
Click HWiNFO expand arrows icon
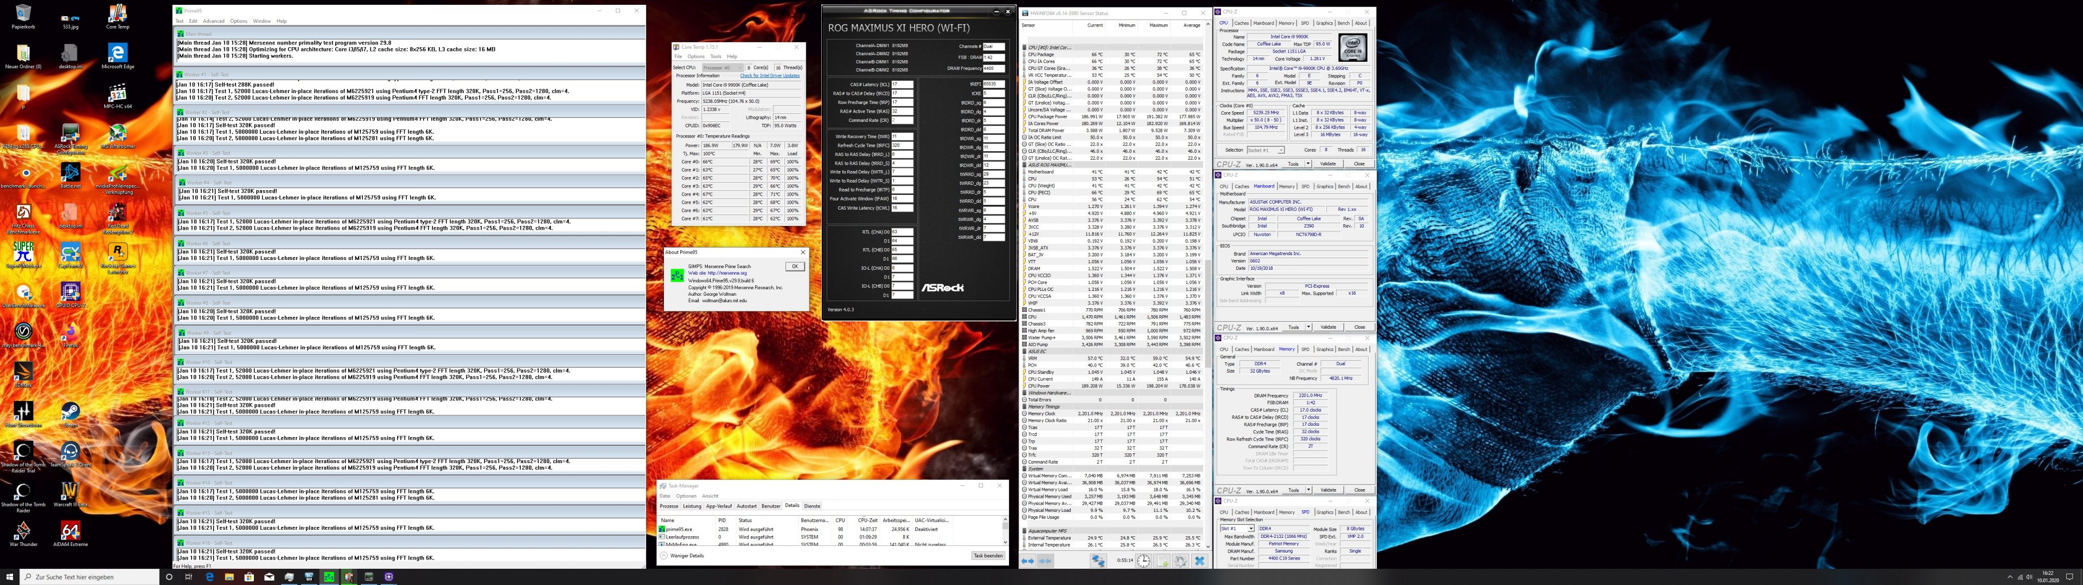[1028, 561]
